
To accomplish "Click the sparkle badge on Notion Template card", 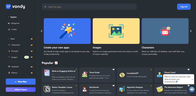I will [x=76, y=86].
